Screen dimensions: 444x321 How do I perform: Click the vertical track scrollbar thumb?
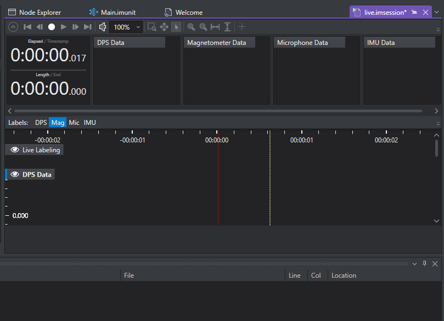pyautogui.click(x=436, y=148)
